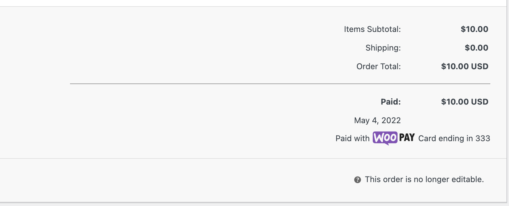
Task: Click the Paid $10.00 USD amount
Action: [x=465, y=102]
